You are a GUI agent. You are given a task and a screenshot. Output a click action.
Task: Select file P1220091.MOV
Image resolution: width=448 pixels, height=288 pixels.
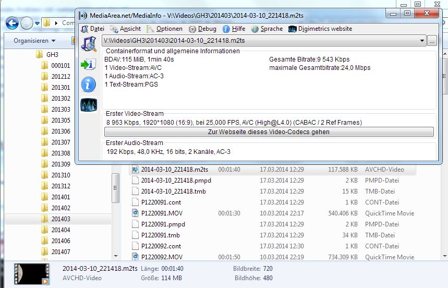coord(273,213)
